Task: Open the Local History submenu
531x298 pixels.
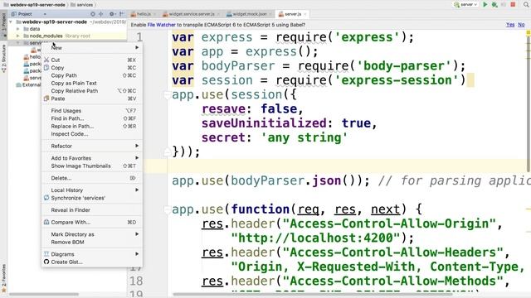Action: tap(91, 190)
